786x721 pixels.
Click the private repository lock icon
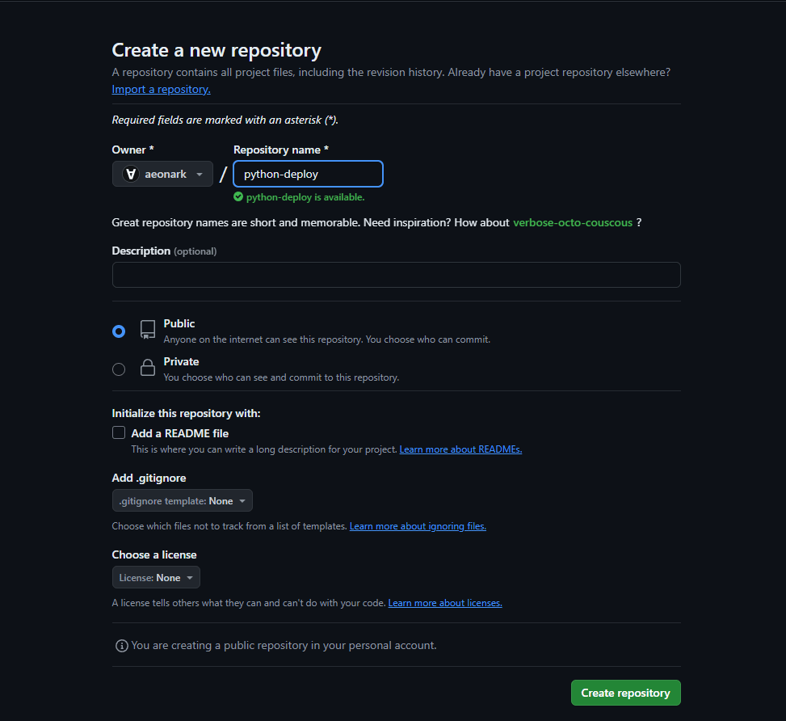tap(147, 369)
